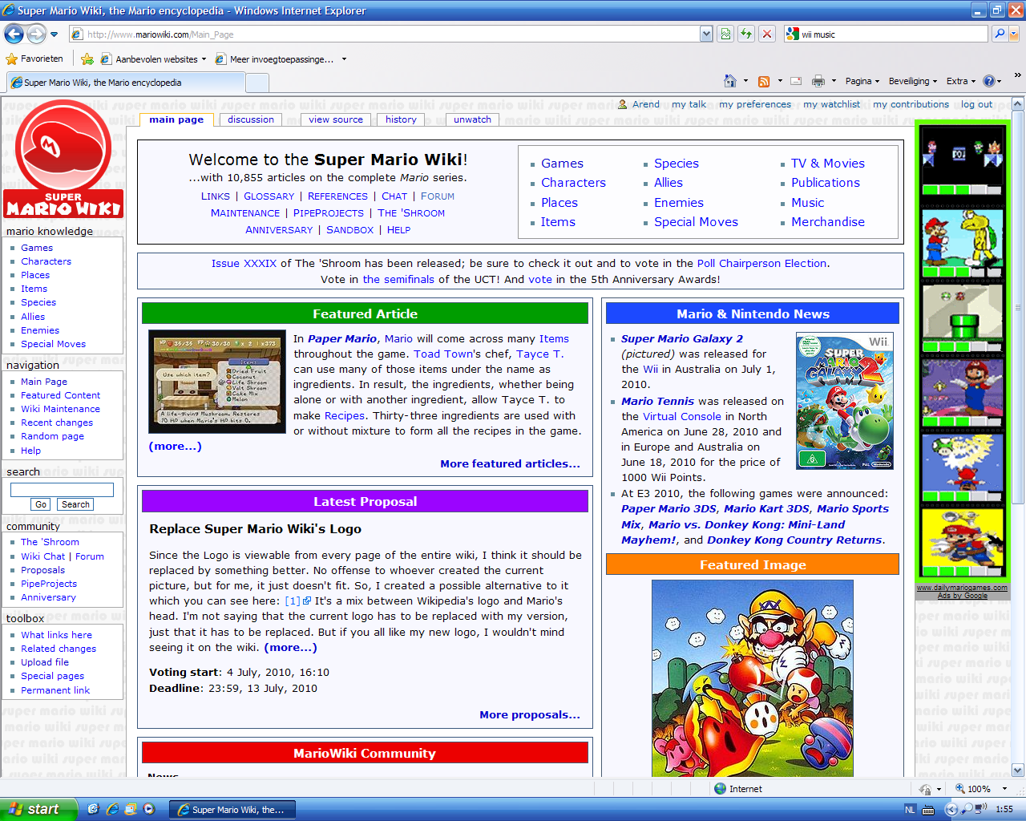Open the address bar history dropdown
Image resolution: width=1026 pixels, height=821 pixels.
(x=706, y=34)
